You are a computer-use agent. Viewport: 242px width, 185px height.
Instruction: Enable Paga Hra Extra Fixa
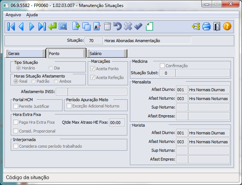16,122
